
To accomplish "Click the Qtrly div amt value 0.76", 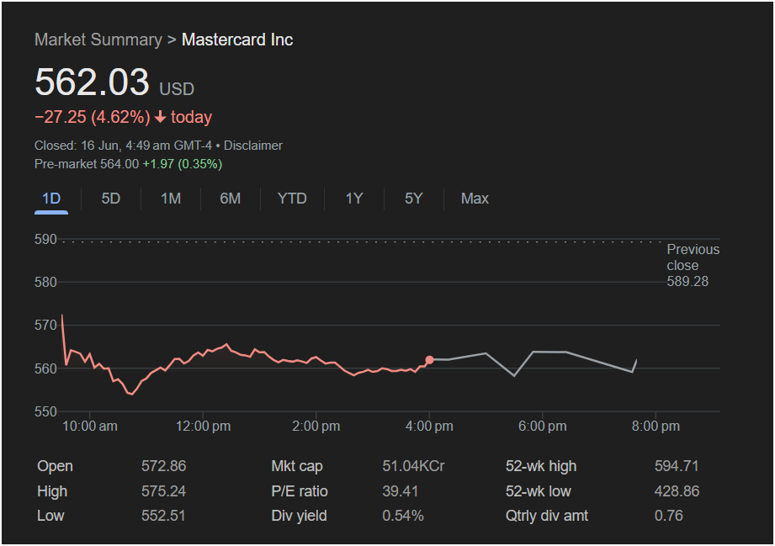I will tap(669, 516).
